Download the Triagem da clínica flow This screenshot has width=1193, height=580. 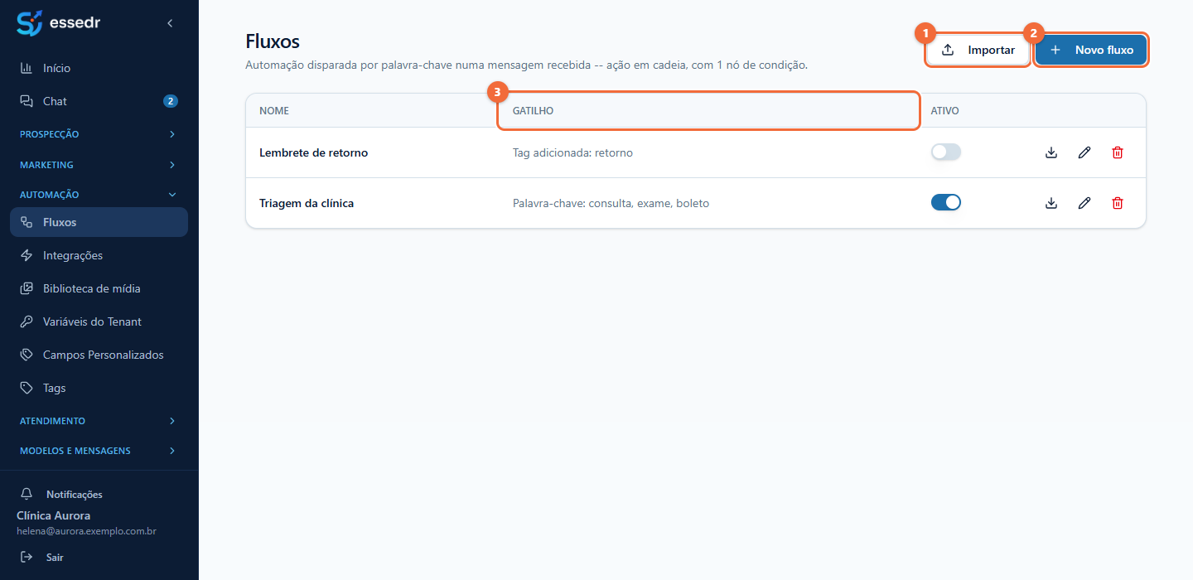click(1051, 203)
